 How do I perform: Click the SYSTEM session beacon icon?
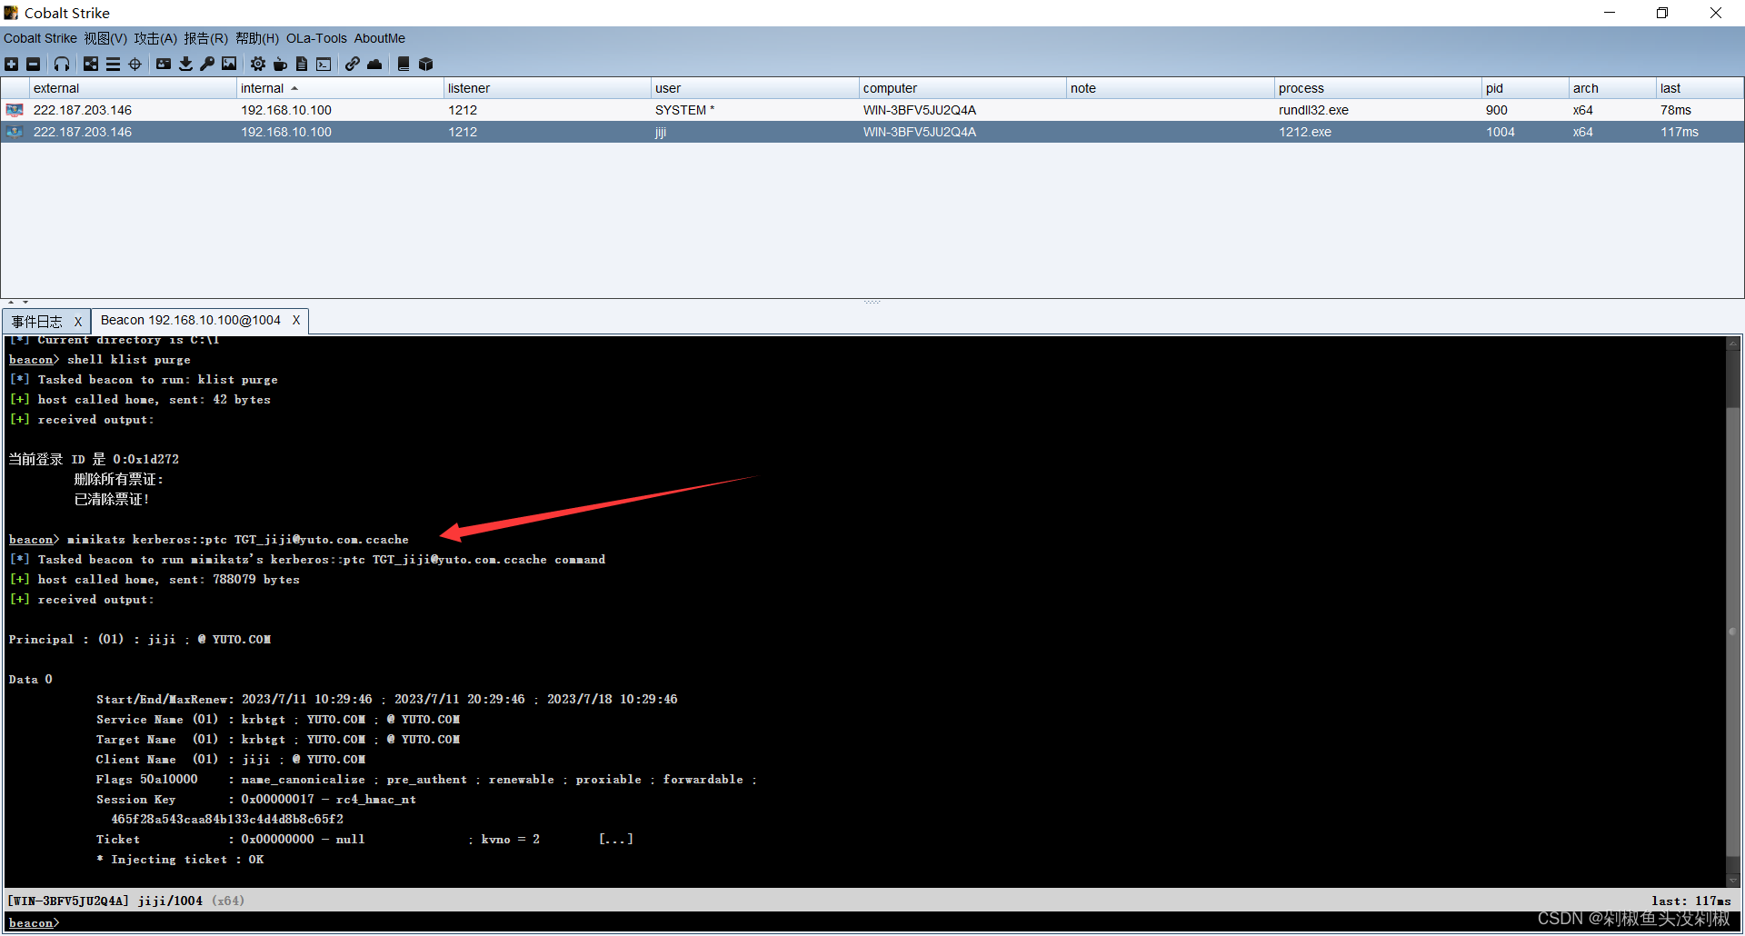pos(15,110)
